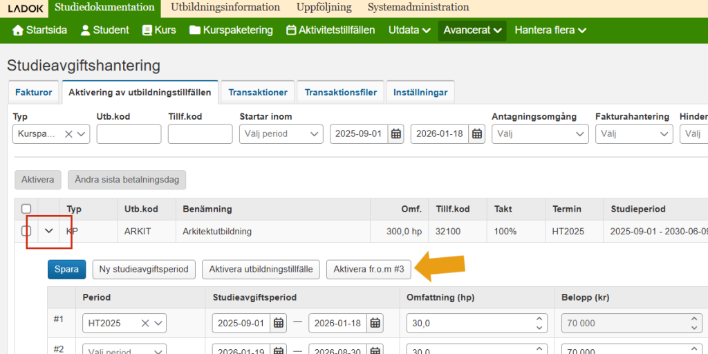The height and width of the screenshot is (354, 708).
Task: Click the Tillf.kod filter input field
Action: tap(200, 134)
